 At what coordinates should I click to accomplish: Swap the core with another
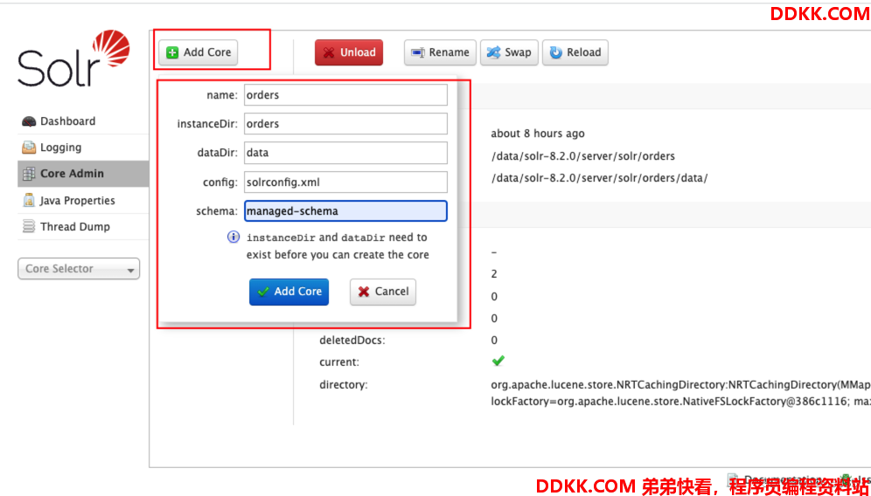509,52
